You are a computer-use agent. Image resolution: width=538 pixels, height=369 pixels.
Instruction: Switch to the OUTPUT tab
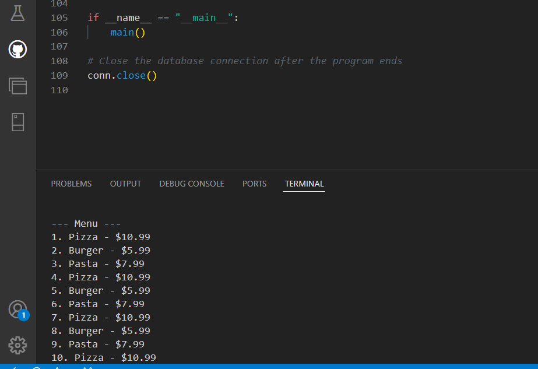tap(125, 184)
